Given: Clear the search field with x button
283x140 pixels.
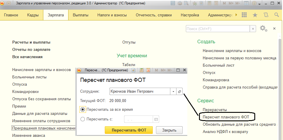Looking at the screenshot, I should coord(253,29).
